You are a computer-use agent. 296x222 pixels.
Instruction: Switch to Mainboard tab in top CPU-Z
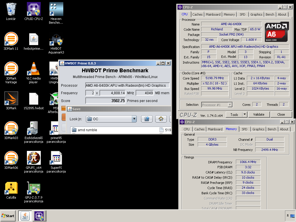(213, 14)
